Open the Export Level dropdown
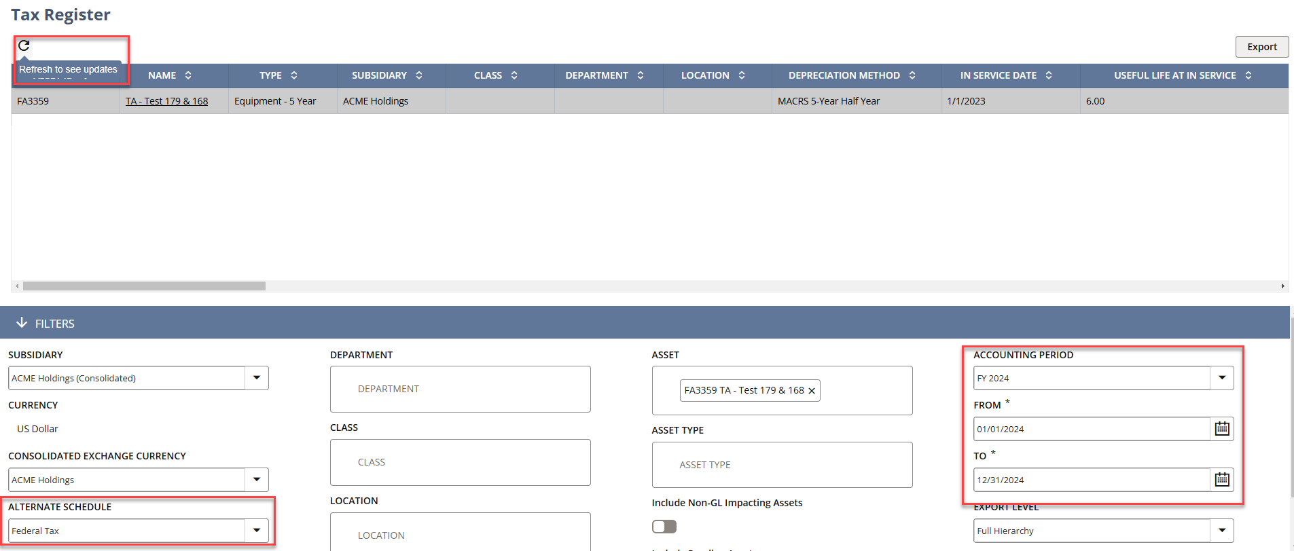Viewport: 1294px width, 551px height. click(1222, 531)
